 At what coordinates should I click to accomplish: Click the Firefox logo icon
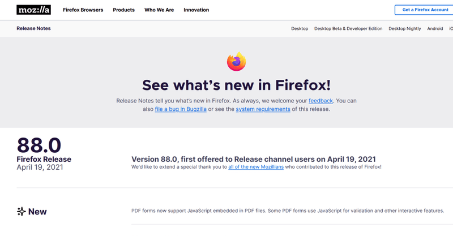click(x=236, y=62)
